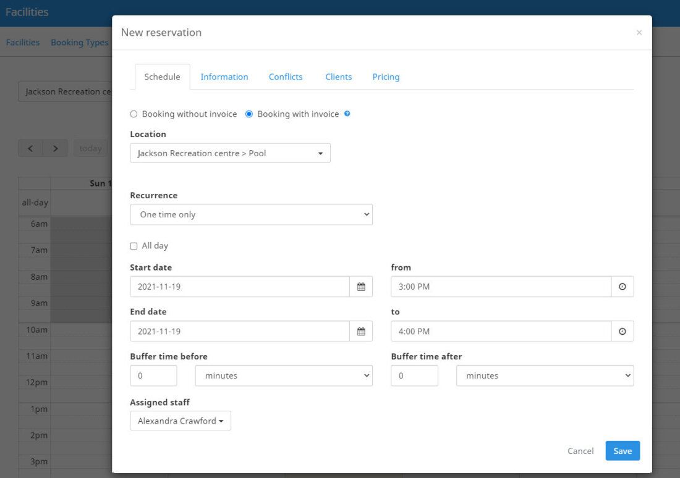The image size is (680, 478).
Task: Open the time picker for the 'from' field
Action: pyautogui.click(x=622, y=287)
